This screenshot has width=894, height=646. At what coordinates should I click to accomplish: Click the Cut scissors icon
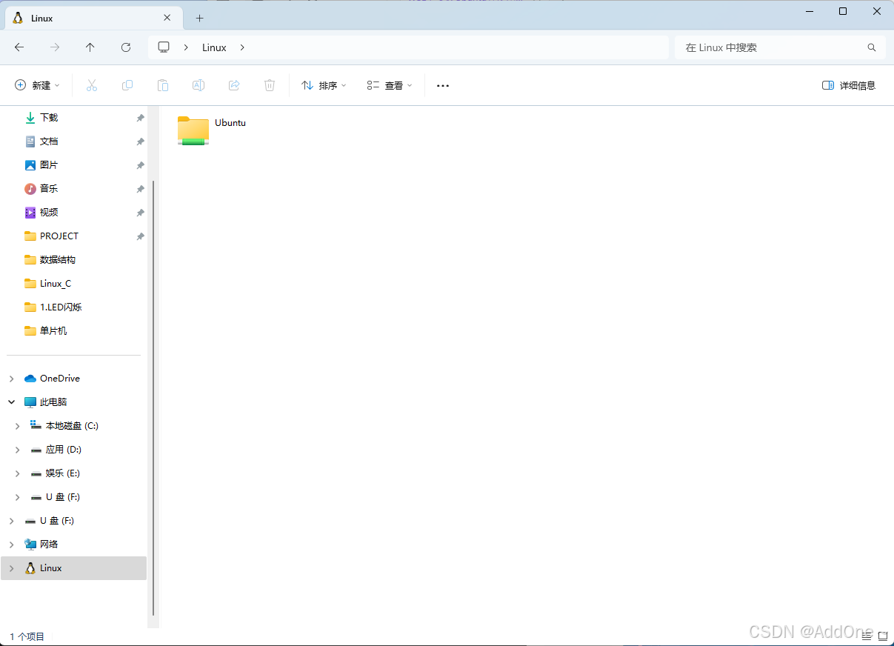click(x=92, y=85)
